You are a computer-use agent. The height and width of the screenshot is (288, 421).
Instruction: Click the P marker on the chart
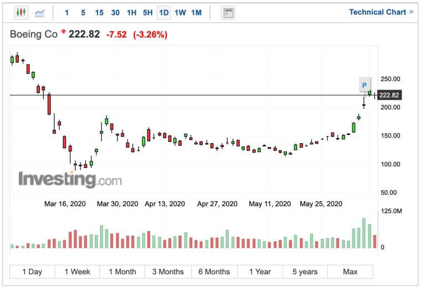point(364,85)
